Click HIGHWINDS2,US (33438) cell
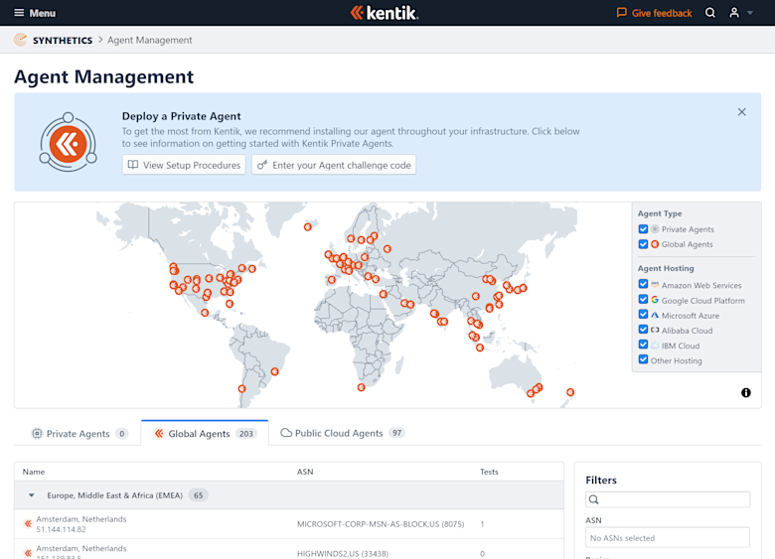This screenshot has height=559, width=775. (343, 554)
